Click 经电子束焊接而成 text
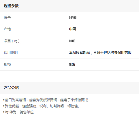 [x=74, y=100]
